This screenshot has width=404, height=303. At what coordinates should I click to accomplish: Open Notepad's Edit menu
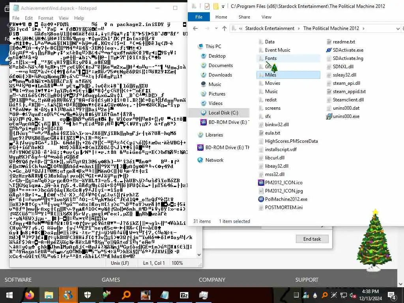pyautogui.click(x=28, y=18)
